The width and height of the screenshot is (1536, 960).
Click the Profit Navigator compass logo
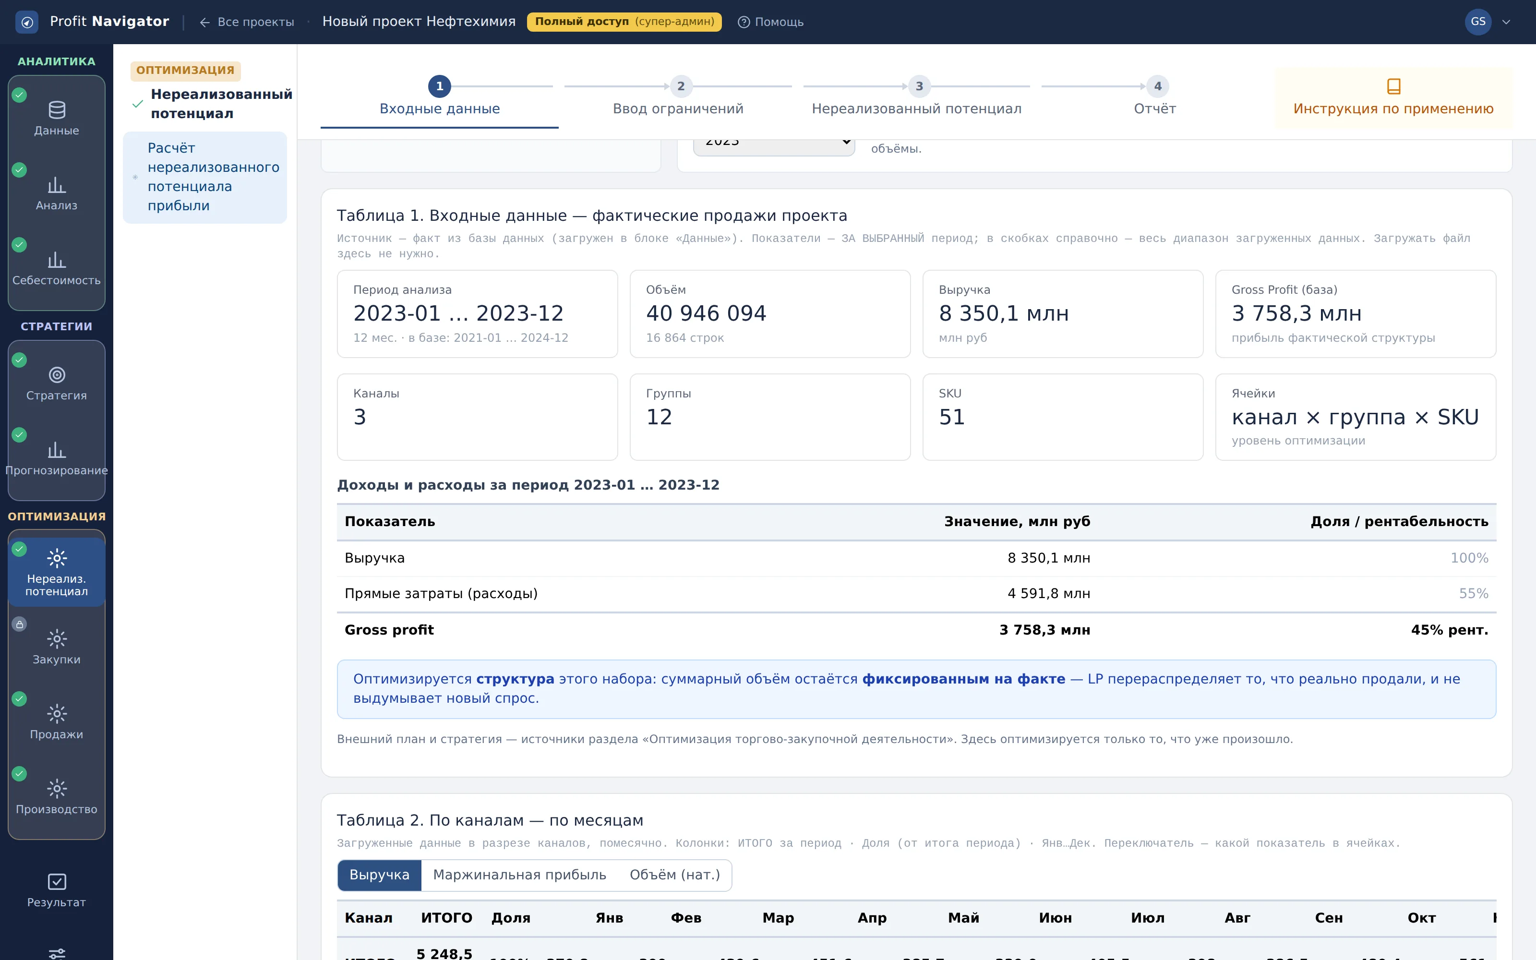tap(27, 22)
